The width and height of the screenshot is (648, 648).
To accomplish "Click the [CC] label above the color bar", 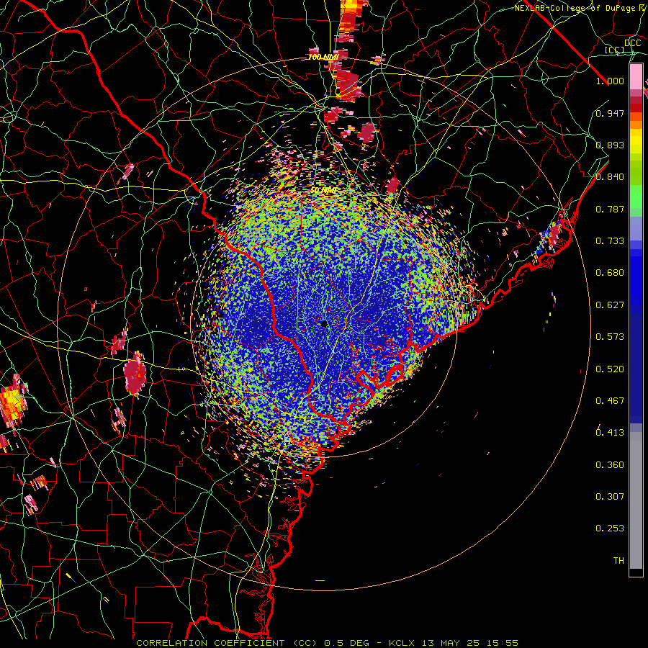I will 614,50.
